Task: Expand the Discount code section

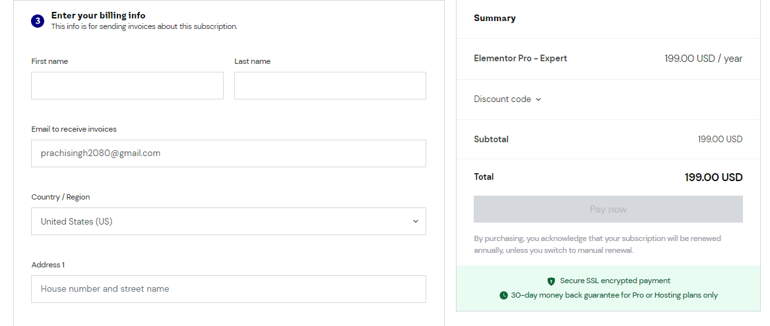Action: click(507, 99)
